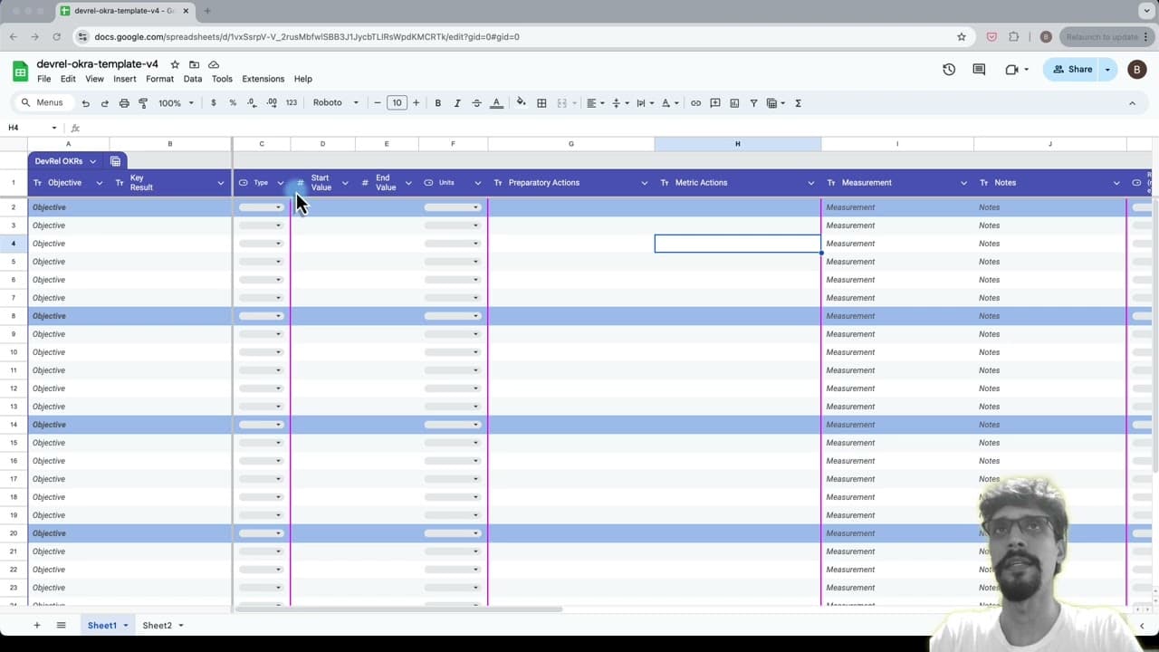The width and height of the screenshot is (1159, 652).
Task: Star the devrel-okra-template-v4 document
Action: 175,63
